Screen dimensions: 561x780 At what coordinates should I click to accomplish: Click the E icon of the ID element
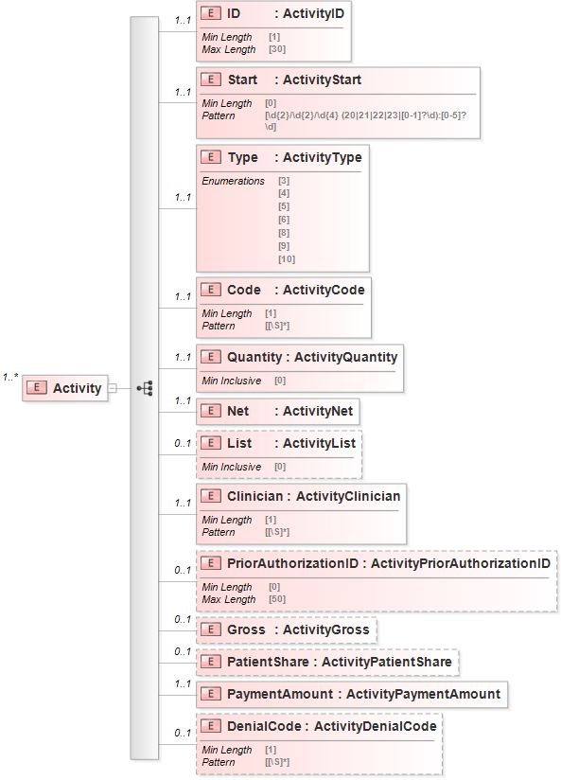coord(211,13)
